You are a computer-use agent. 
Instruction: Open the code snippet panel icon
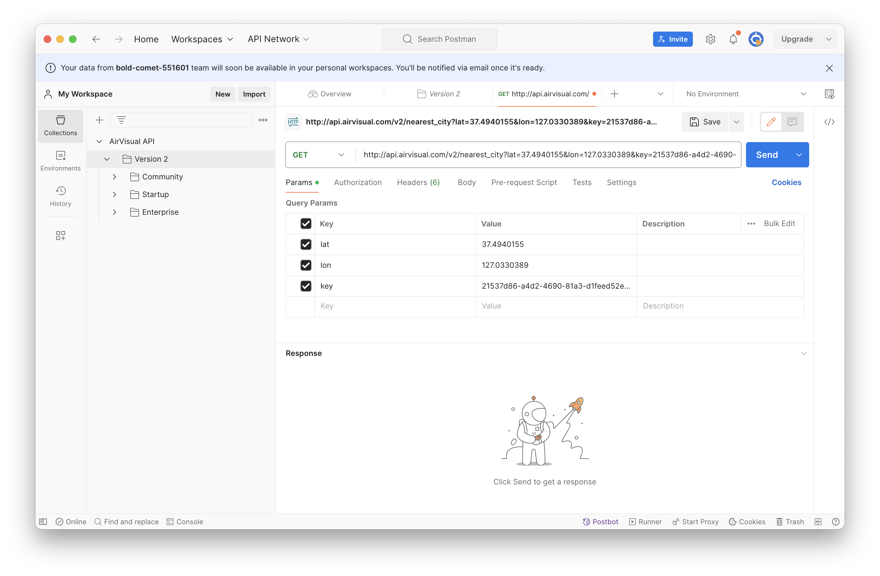click(829, 122)
